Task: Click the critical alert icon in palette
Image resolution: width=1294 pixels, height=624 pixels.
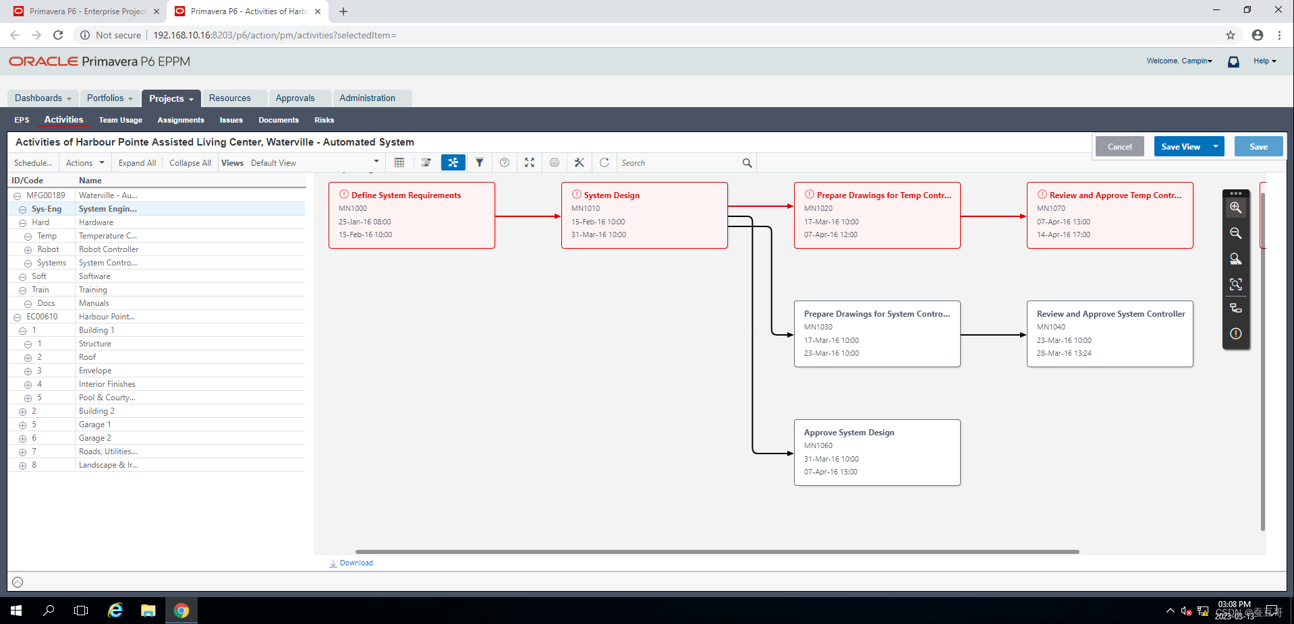Action: [x=1235, y=334]
